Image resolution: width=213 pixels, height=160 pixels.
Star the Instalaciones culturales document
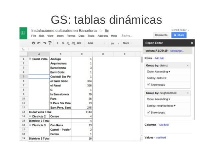[101, 31]
